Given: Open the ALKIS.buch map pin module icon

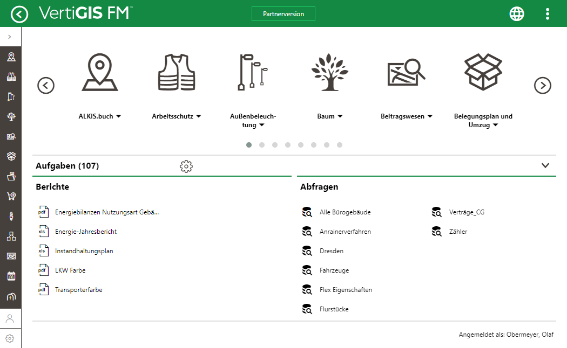Looking at the screenshot, I should [100, 73].
